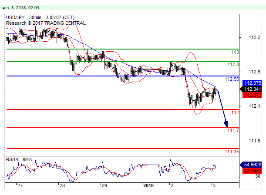Click the chart title 'USD/JPY - 30min - 3:05:07 (CET)'

pyautogui.click(x=40, y=18)
